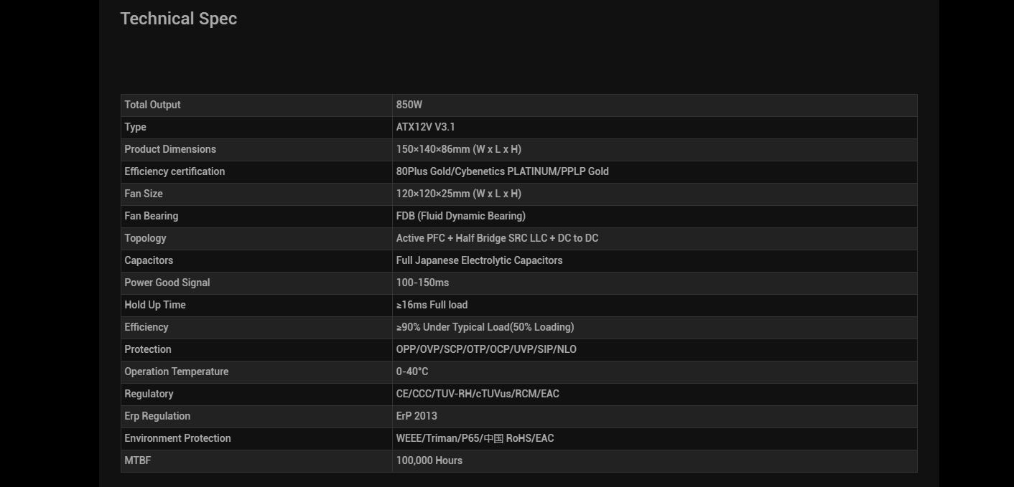The height and width of the screenshot is (487, 1014).
Task: Select the 'Technical Spec' heading
Action: pos(178,19)
